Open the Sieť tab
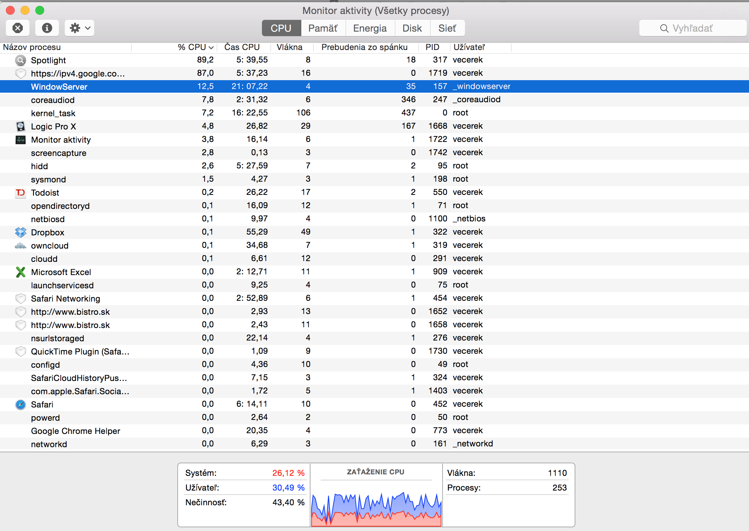The height and width of the screenshot is (531, 749). pos(447,28)
